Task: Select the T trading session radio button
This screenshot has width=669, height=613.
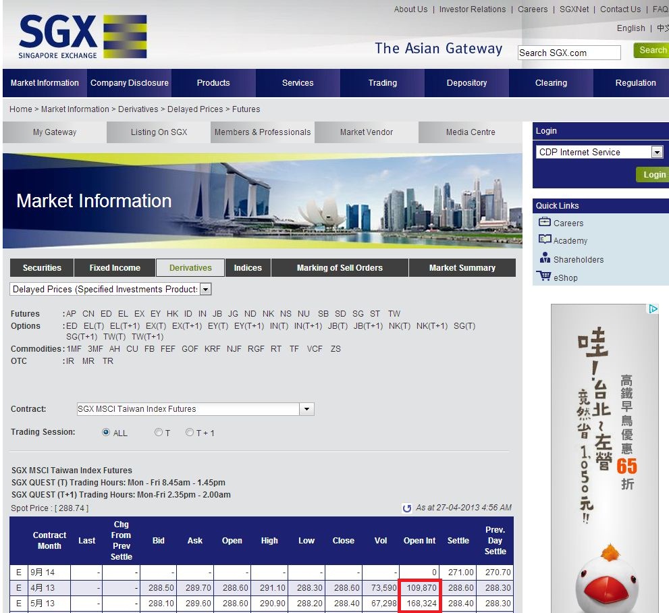Action: pyautogui.click(x=158, y=432)
